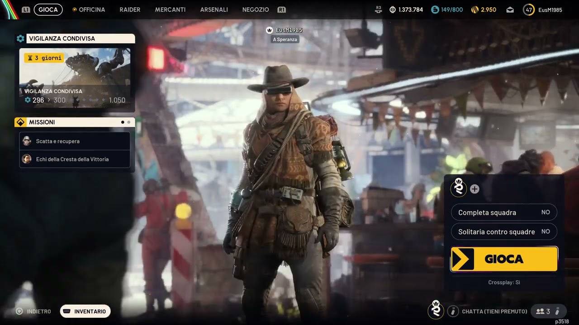579x325 pixels.
Task: Click the crown icon above the character
Action: [x=270, y=30]
